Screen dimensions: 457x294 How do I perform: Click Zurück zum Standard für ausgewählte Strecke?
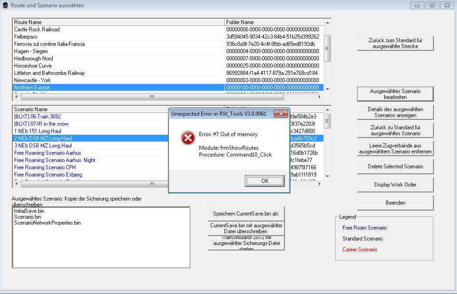tap(395, 43)
